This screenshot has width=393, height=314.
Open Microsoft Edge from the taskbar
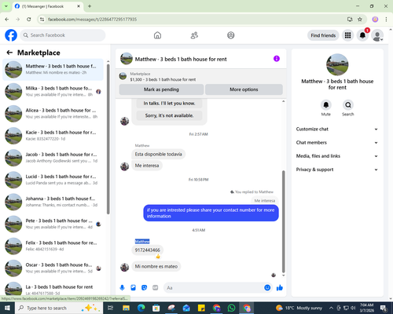[x=141, y=308]
